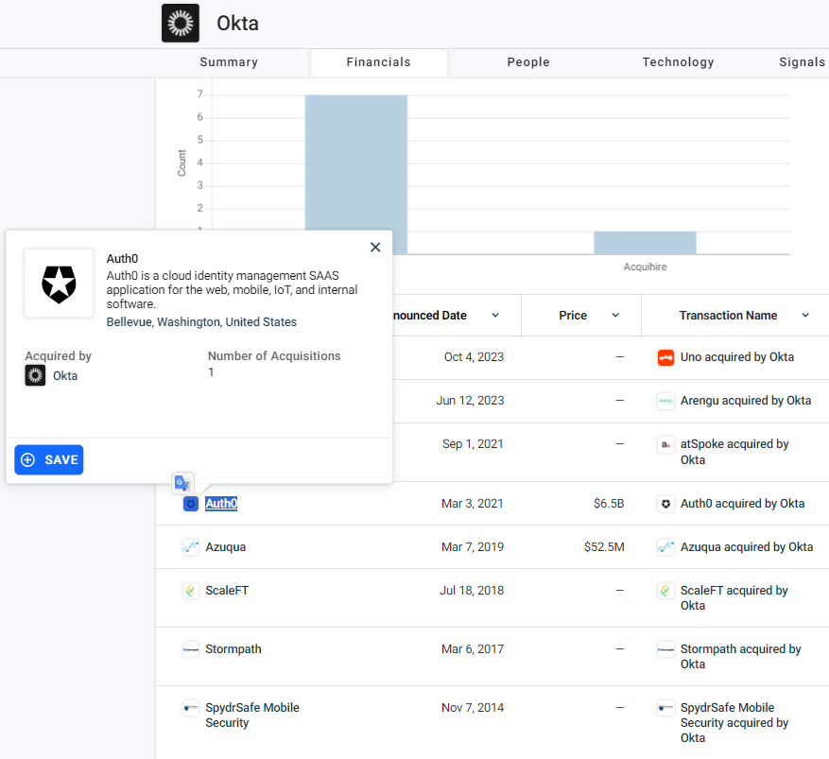Open Azuqua acquired by Okta transaction
This screenshot has width=829, height=759.
[x=747, y=547]
